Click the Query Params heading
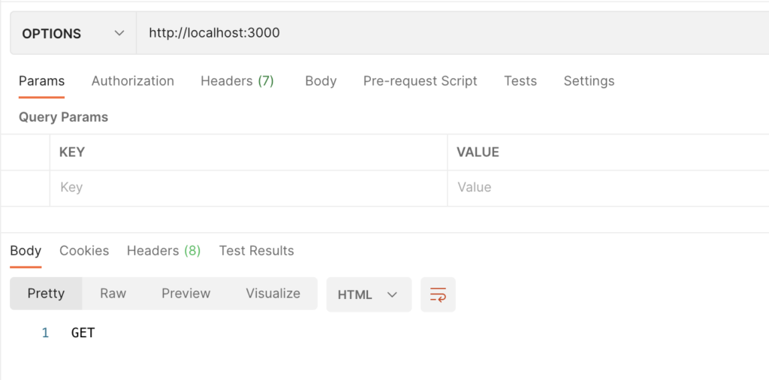769x380 pixels. click(63, 118)
